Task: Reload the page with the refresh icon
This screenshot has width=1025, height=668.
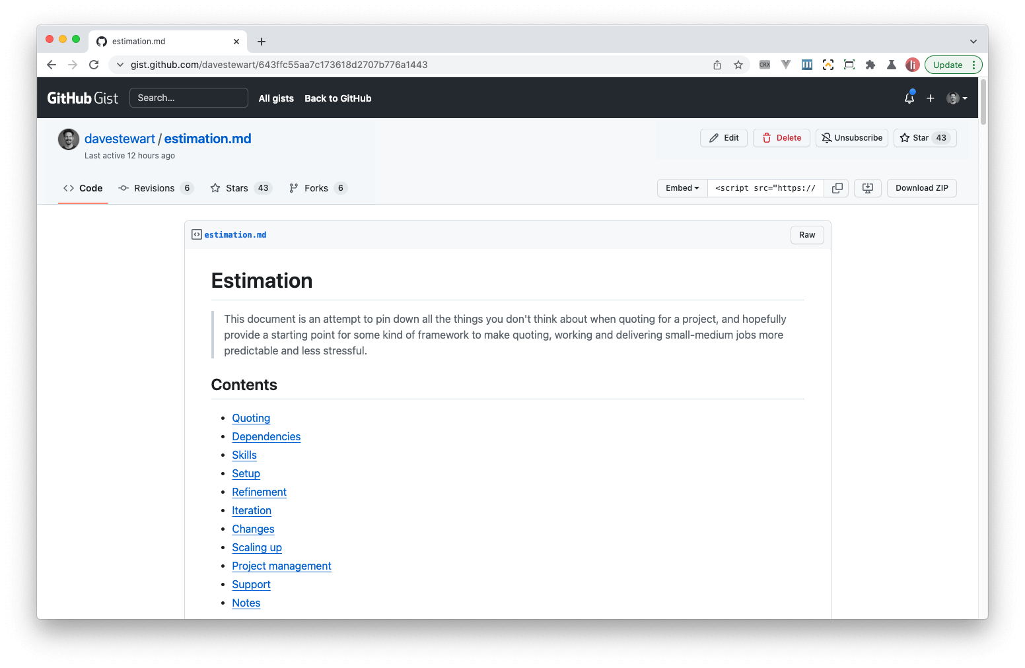Action: pyautogui.click(x=94, y=65)
